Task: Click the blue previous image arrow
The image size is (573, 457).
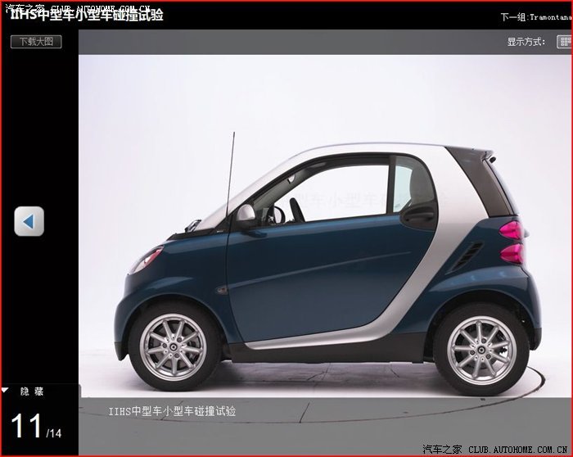Action: tap(29, 221)
